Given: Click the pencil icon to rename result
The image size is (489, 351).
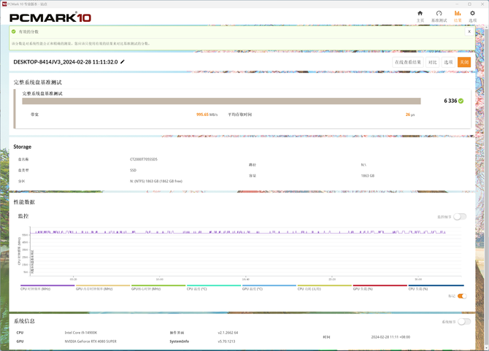Looking at the screenshot, I should [123, 62].
